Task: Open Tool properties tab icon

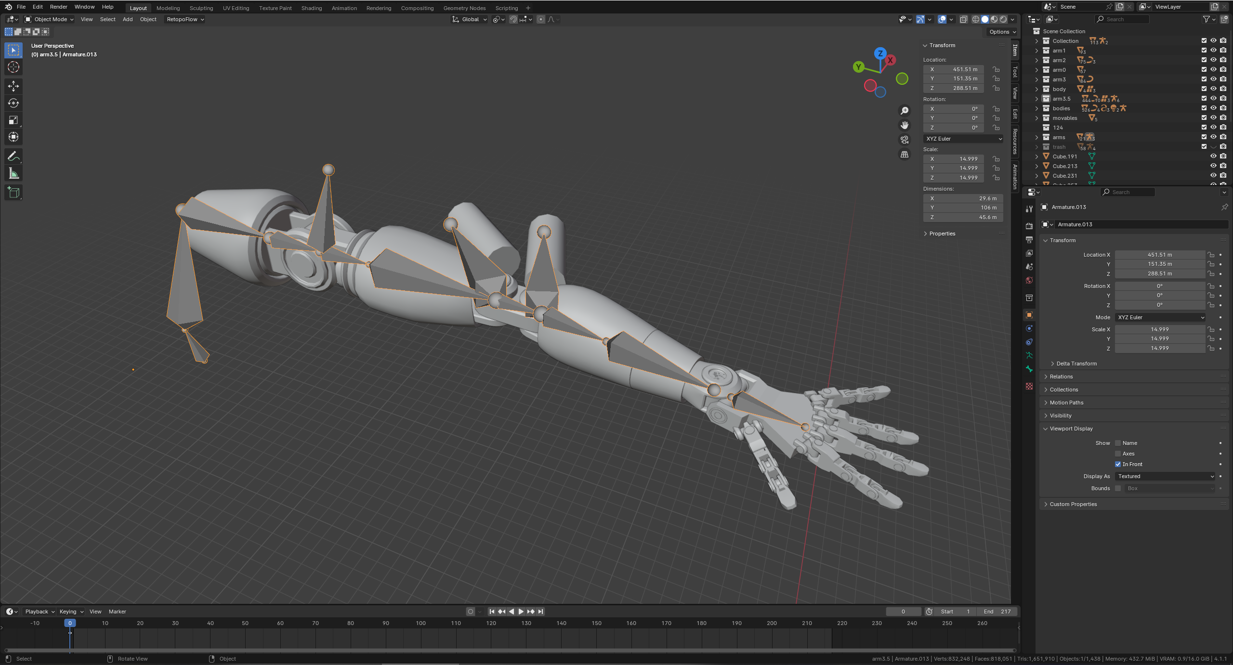Action: (1029, 209)
